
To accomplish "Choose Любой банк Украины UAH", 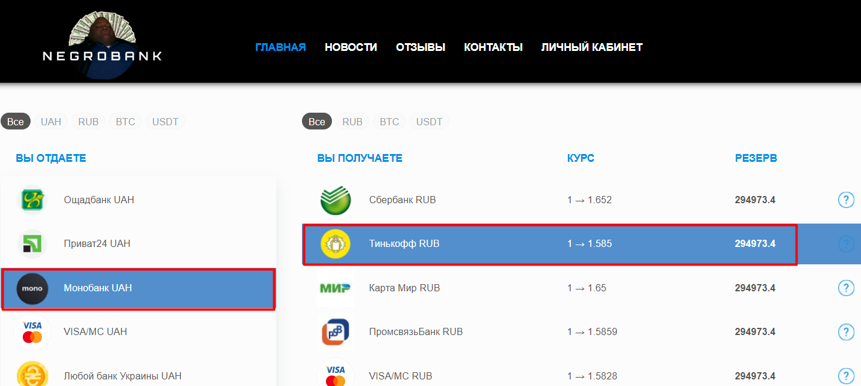I will pyautogui.click(x=138, y=372).
